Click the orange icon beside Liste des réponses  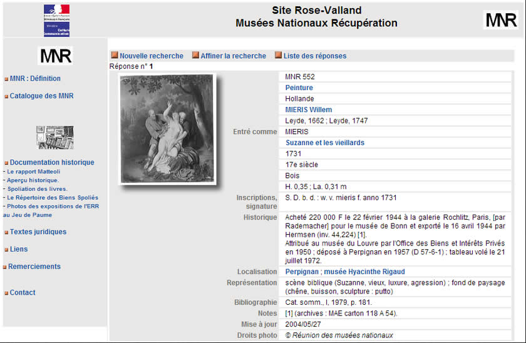click(278, 55)
